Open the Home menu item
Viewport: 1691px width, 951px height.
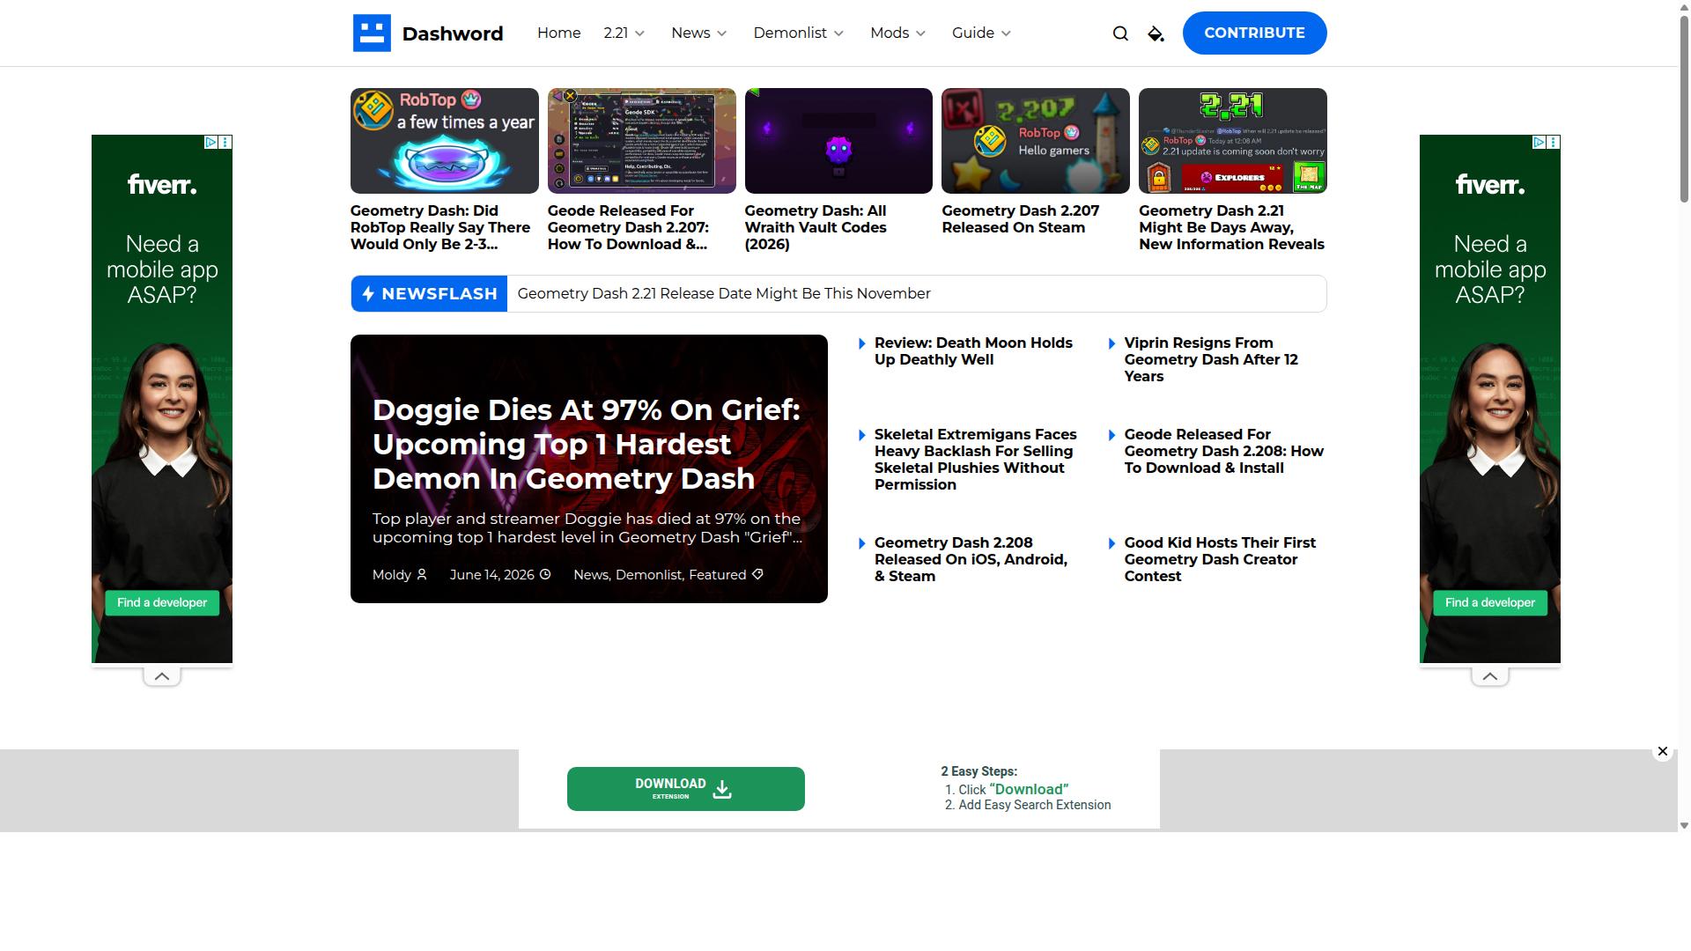pyautogui.click(x=558, y=33)
